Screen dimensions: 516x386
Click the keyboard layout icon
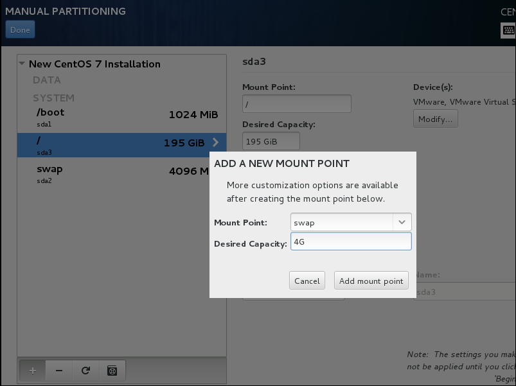(508, 30)
